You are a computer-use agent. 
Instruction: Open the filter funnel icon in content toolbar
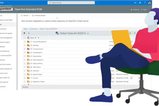click(24, 33)
